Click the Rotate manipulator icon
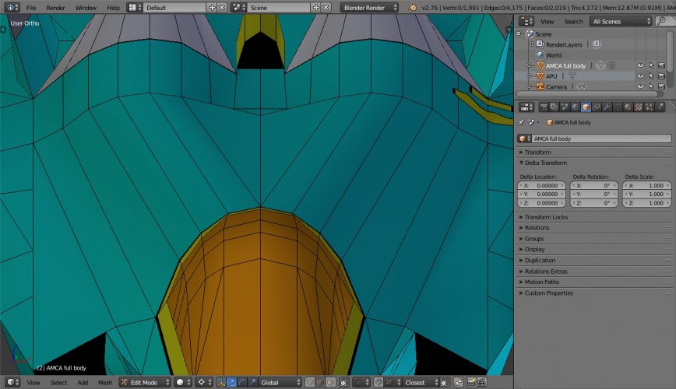 pyautogui.click(x=242, y=383)
